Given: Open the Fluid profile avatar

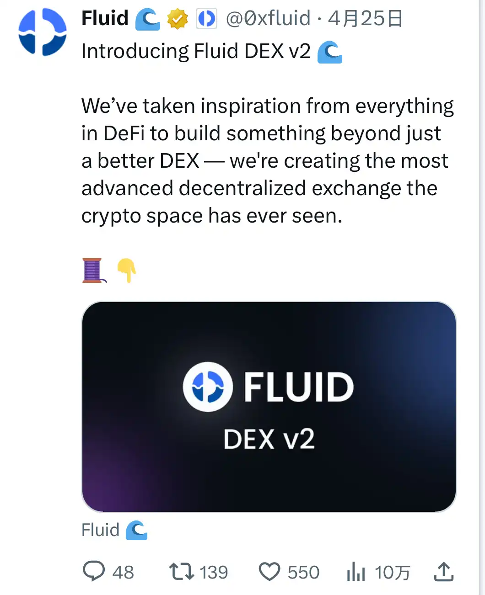Looking at the screenshot, I should (42, 32).
